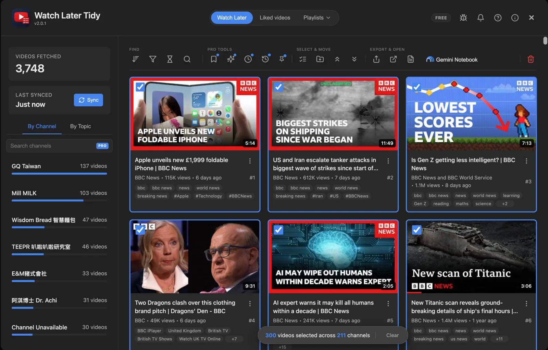Click the history clock pro tool

[265, 59]
